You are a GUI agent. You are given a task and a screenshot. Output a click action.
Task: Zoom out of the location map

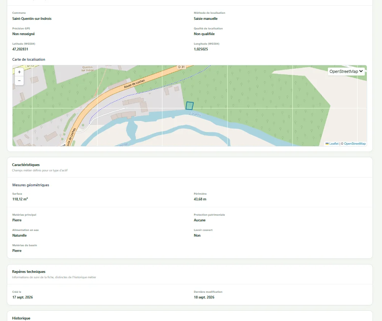pos(19,81)
